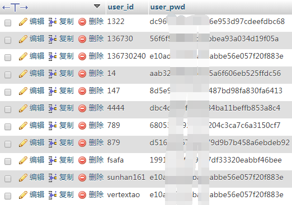Check the box for user 879

8,144
